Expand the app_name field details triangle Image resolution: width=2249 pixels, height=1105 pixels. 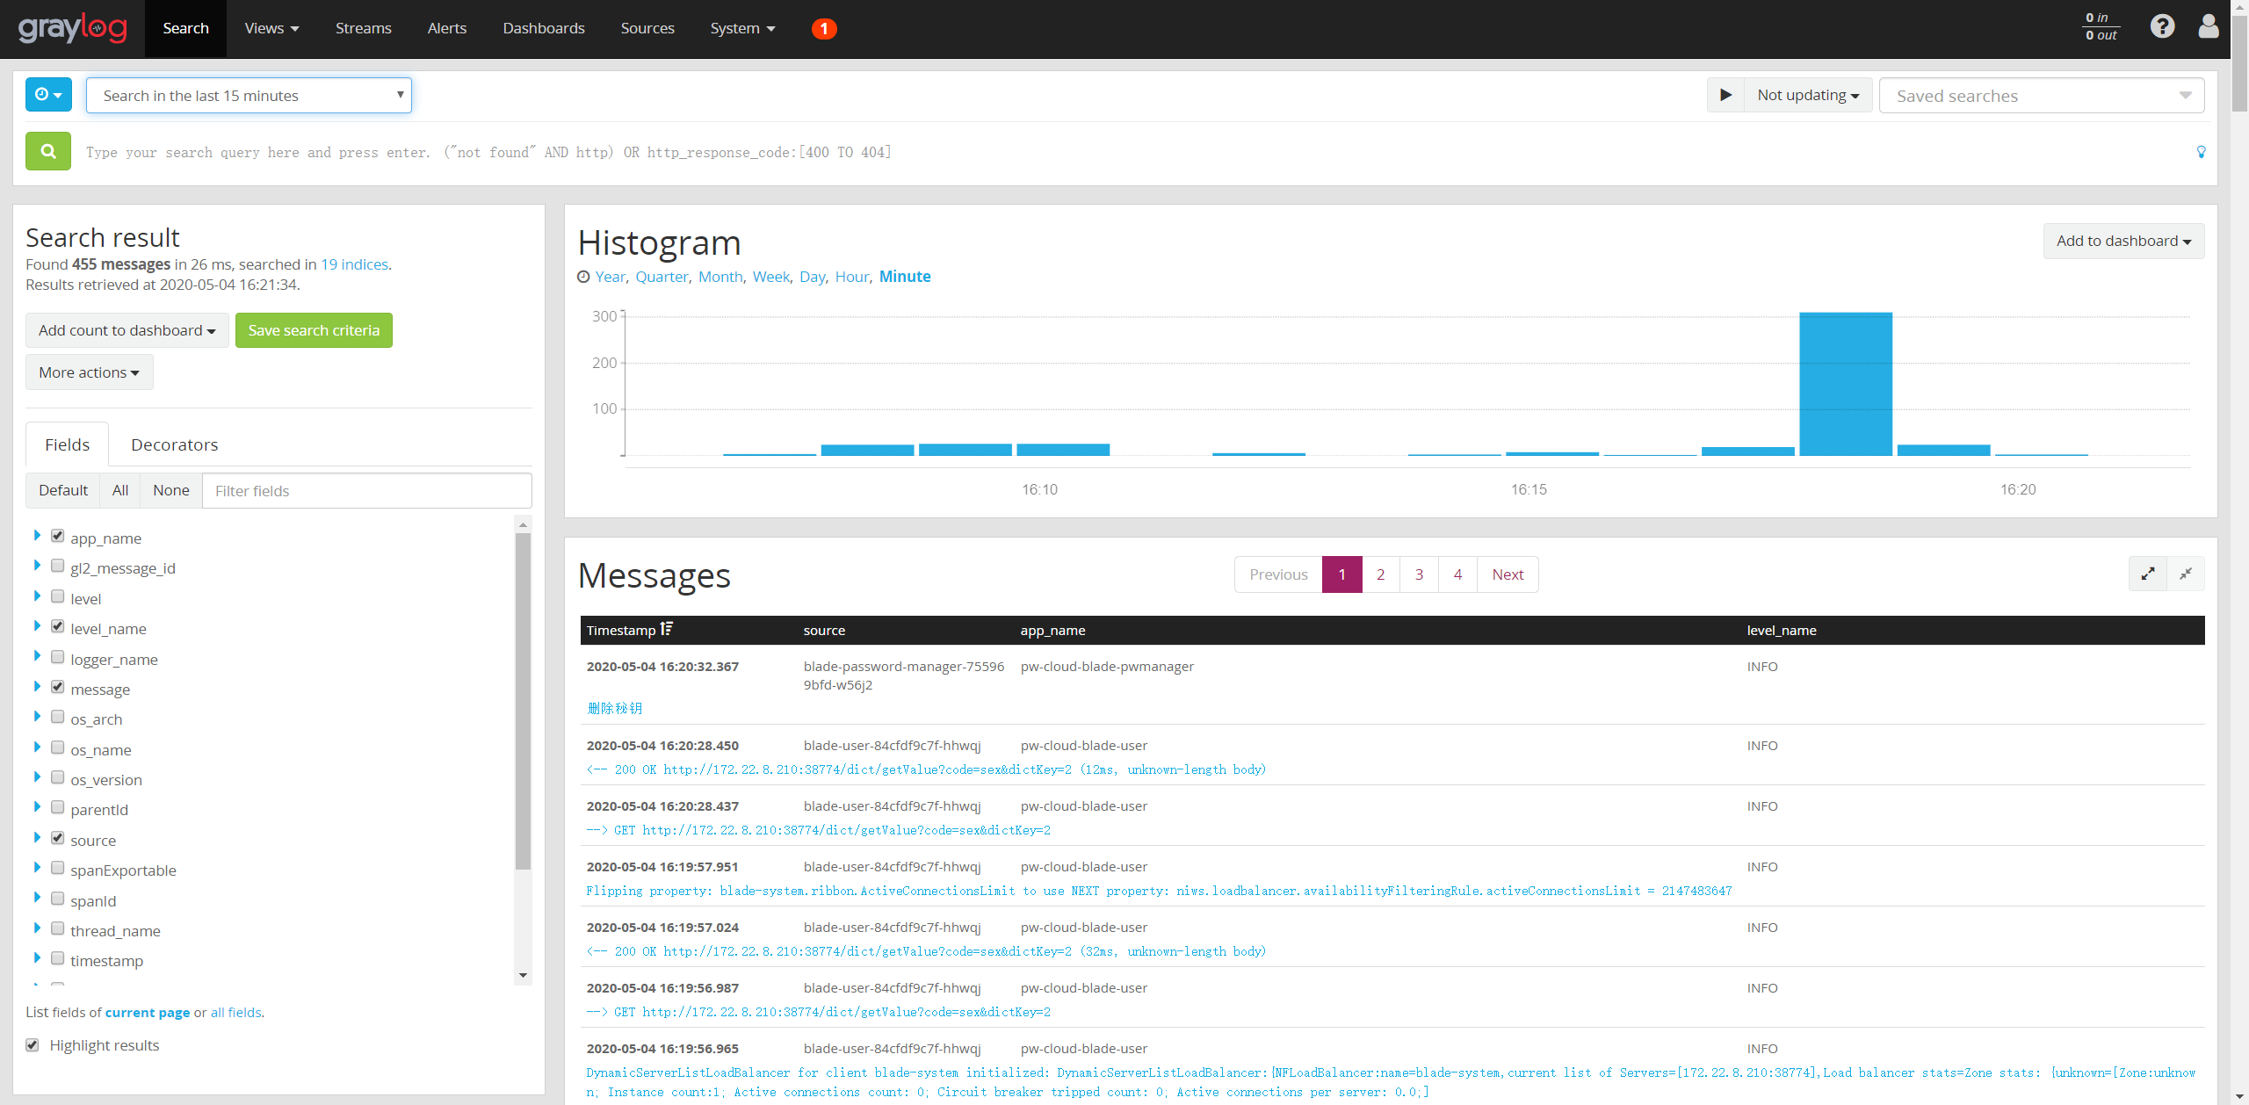coord(37,536)
